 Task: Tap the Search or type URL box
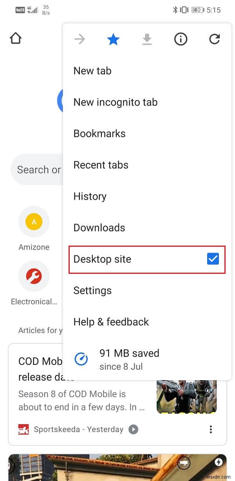pos(37,170)
